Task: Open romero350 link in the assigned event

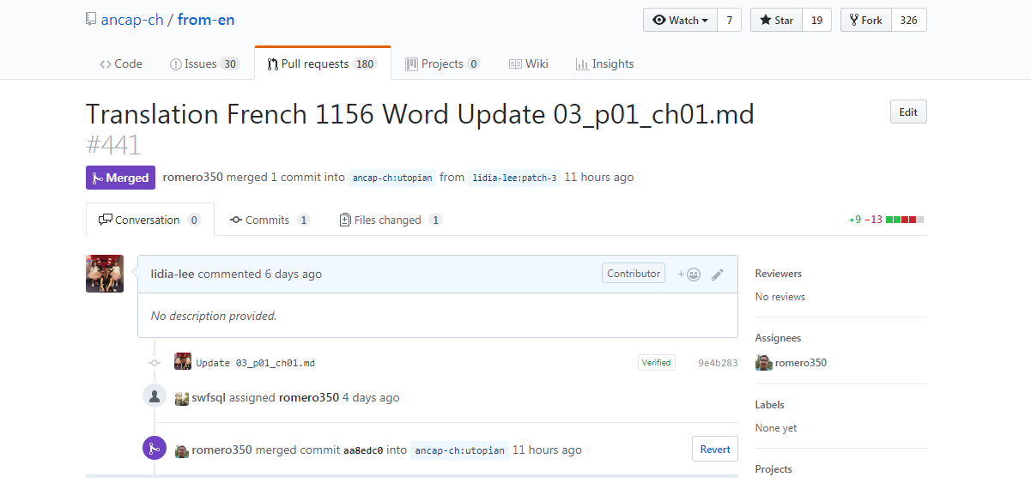Action: tap(309, 397)
